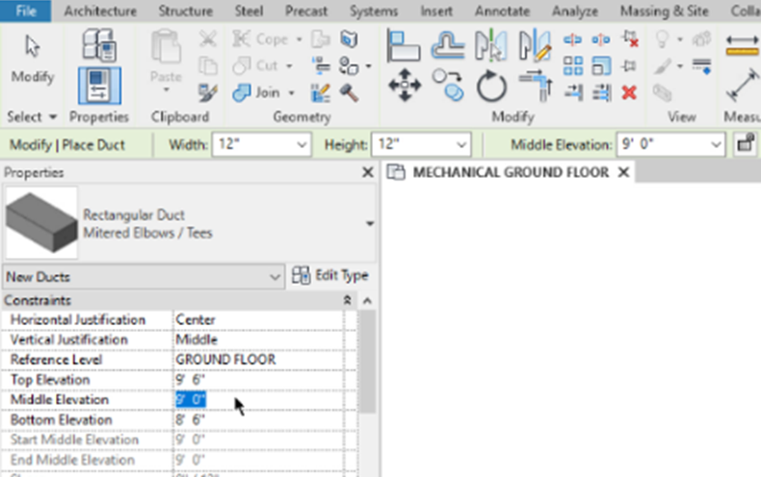Screen dimensions: 761x477
Task: Switch to the Structure ribbon tab
Action: [x=185, y=11]
